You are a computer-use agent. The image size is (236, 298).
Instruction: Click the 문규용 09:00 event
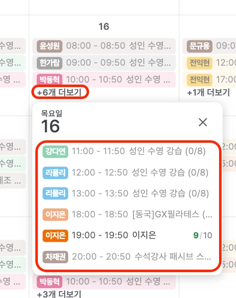(x=209, y=46)
